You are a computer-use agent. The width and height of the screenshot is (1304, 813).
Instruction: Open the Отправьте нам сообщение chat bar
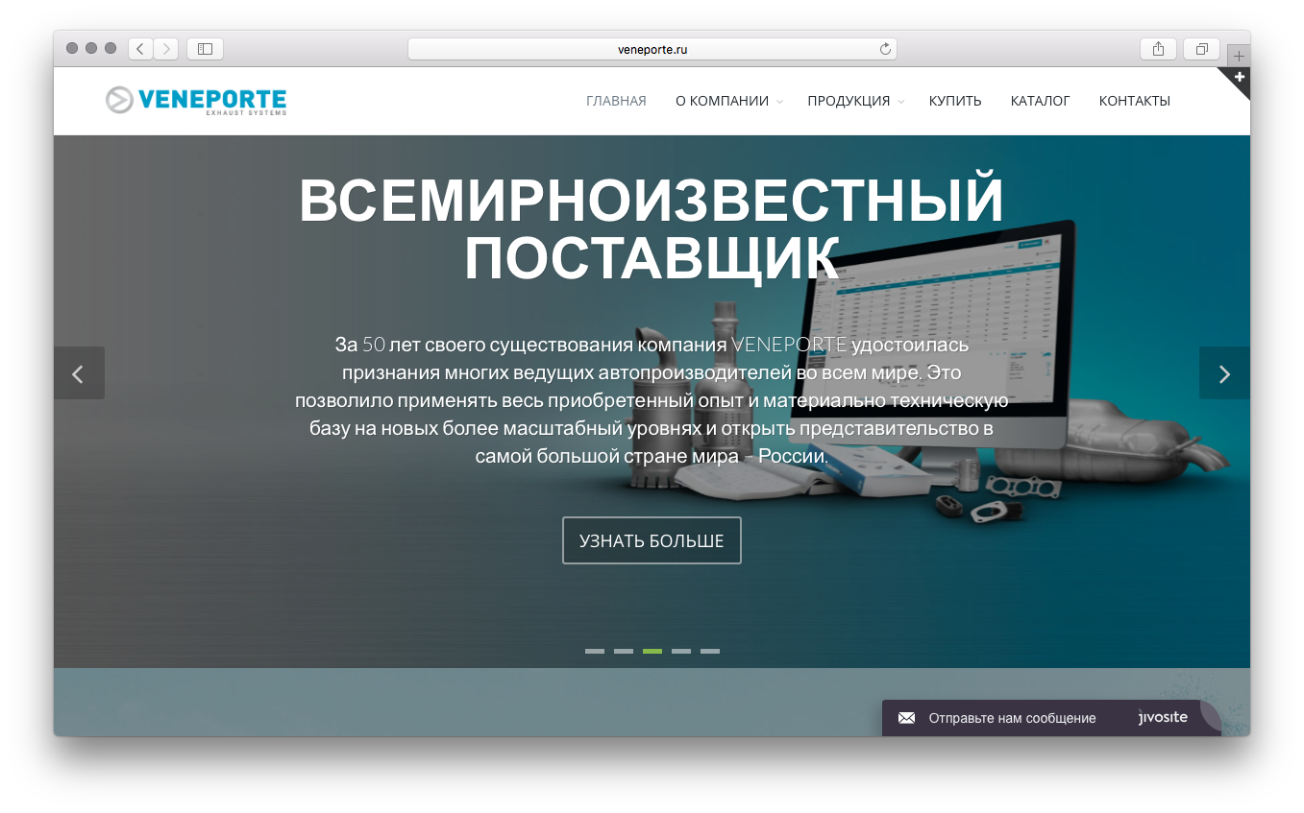[1051, 718]
